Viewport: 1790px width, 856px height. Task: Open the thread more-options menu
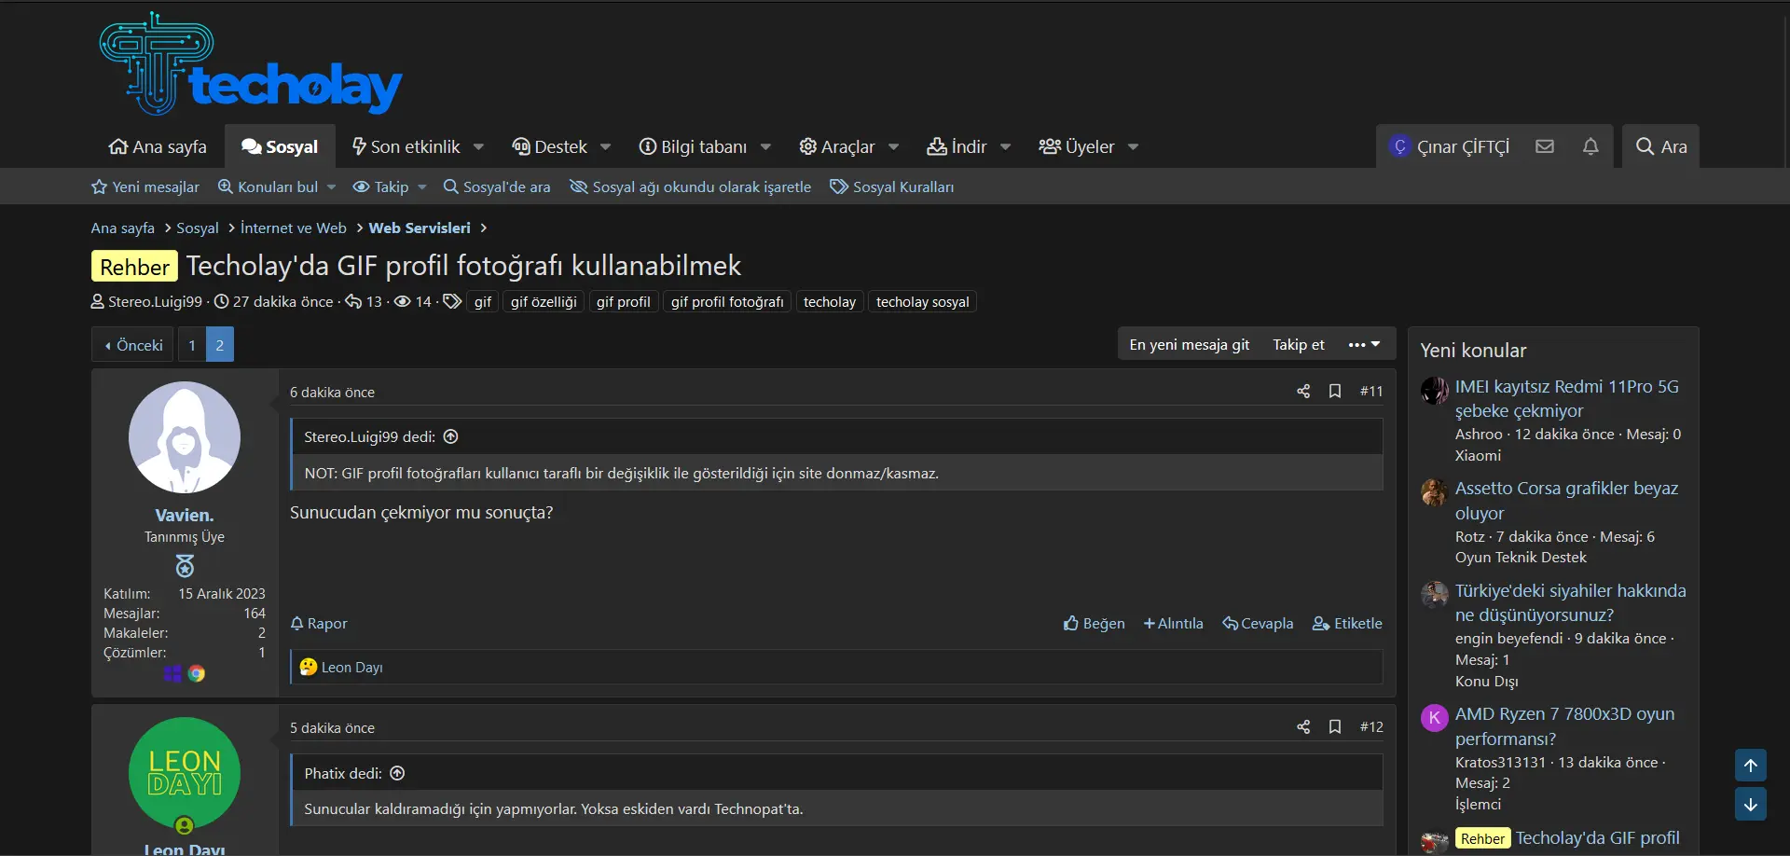1364,344
